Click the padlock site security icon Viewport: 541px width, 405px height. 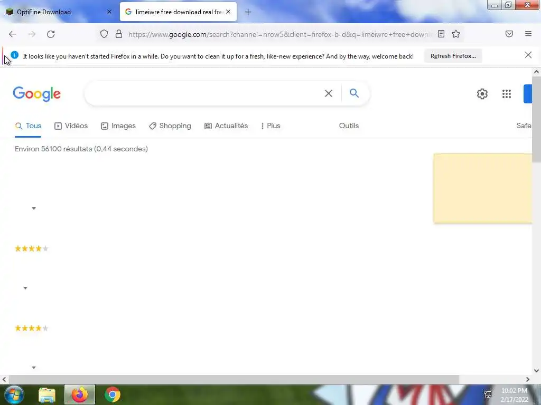pyautogui.click(x=119, y=34)
